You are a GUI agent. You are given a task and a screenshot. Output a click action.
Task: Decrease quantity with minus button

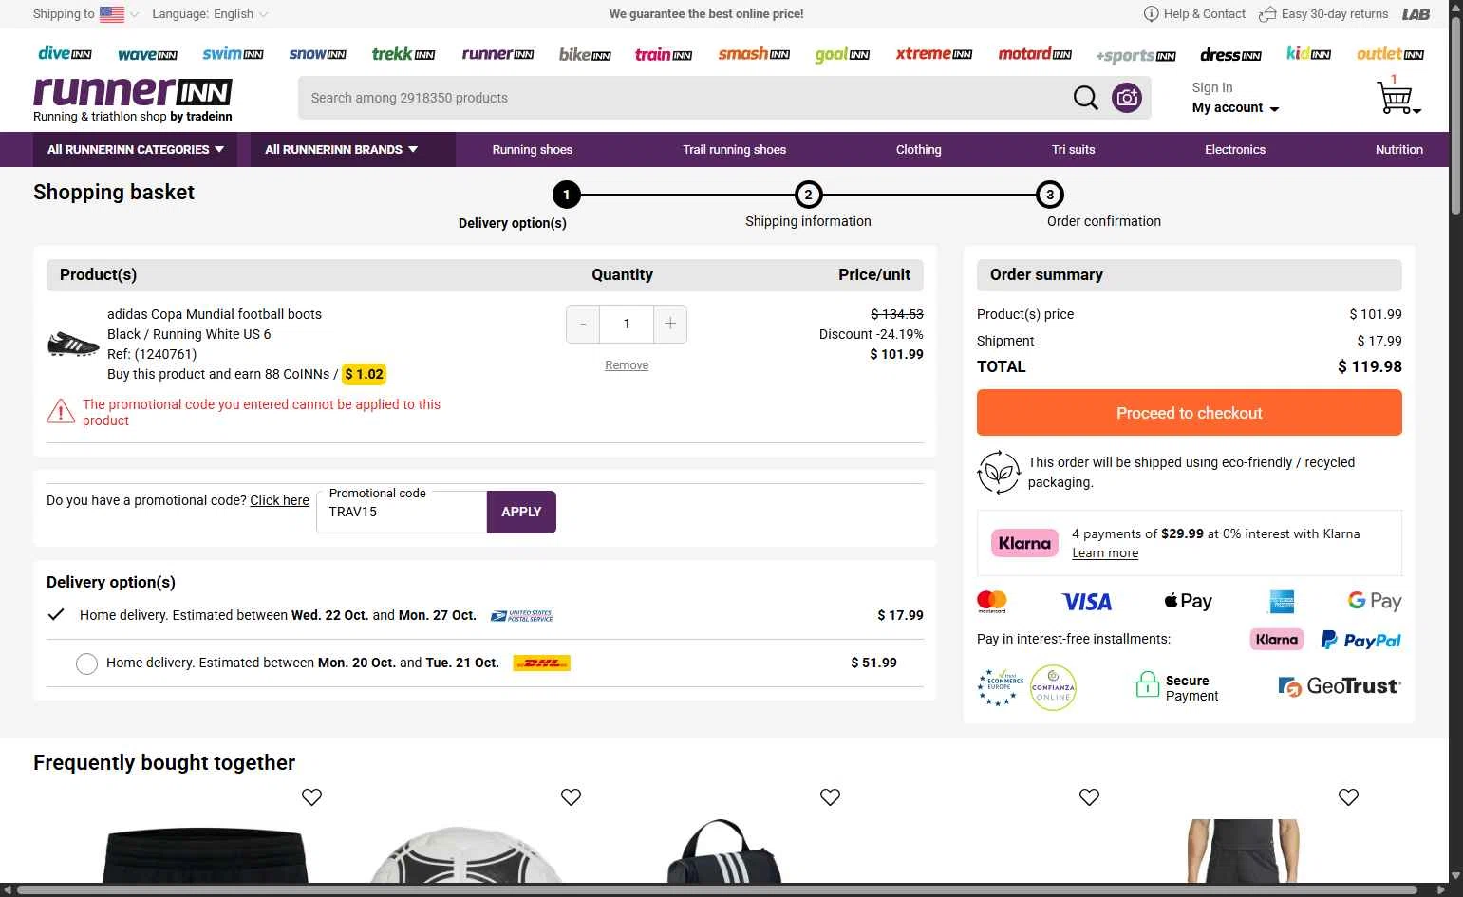tap(583, 324)
